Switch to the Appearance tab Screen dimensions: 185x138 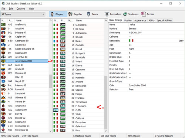pos(140,20)
